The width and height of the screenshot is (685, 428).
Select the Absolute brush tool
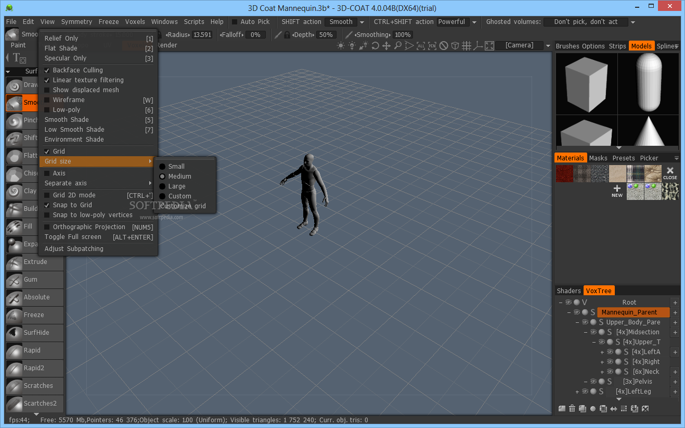[x=35, y=297]
